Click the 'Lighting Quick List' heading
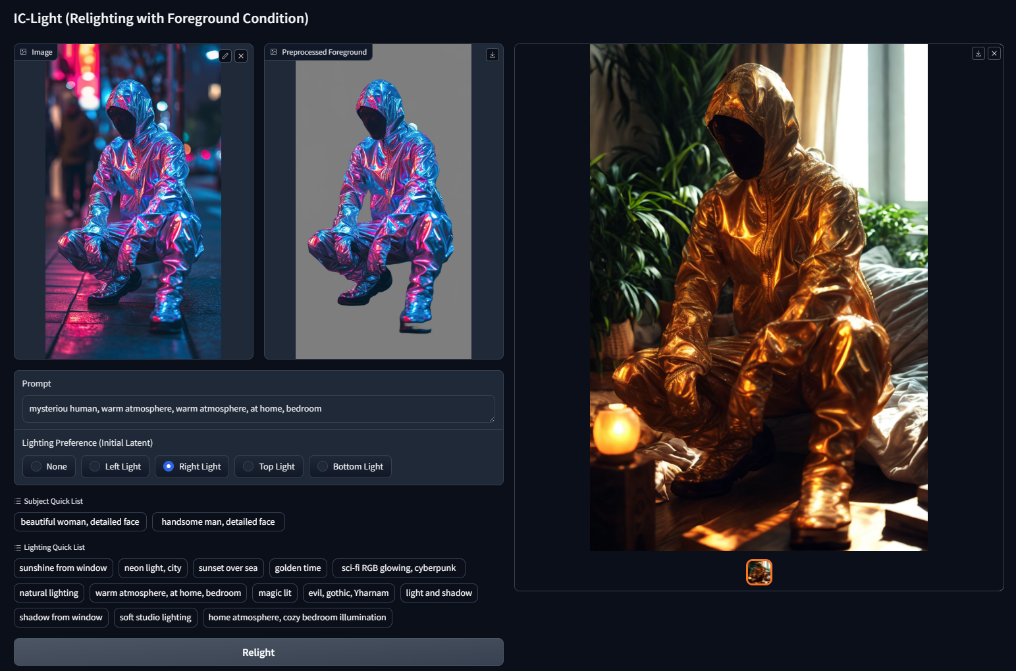 [x=55, y=547]
